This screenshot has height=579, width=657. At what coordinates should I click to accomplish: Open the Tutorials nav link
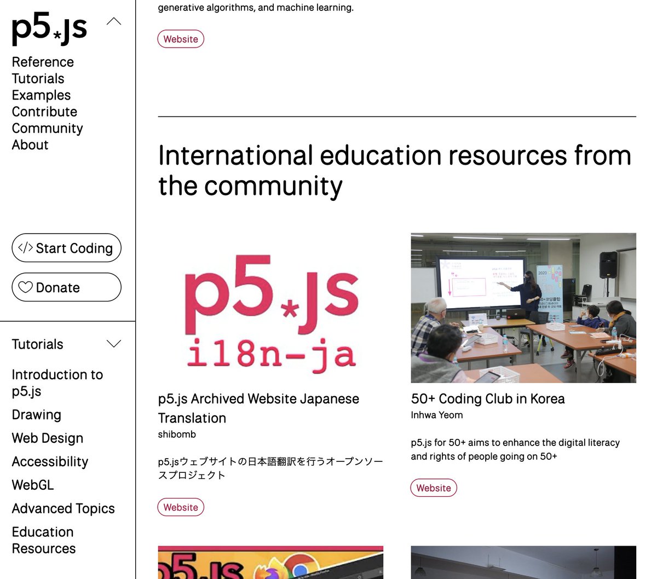38,78
